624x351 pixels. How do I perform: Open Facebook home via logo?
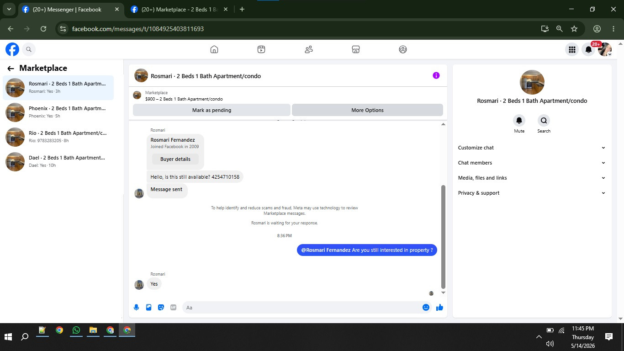coord(12,49)
